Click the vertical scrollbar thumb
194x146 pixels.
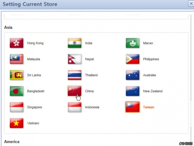coord(191,114)
